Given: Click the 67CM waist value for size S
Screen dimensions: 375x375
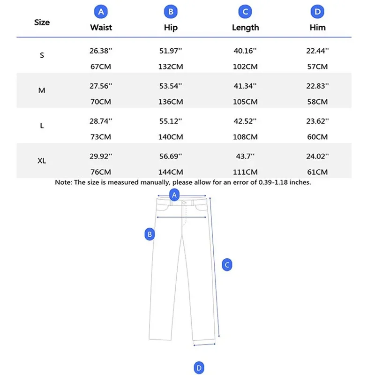Looking at the screenshot, I should click(x=101, y=67).
